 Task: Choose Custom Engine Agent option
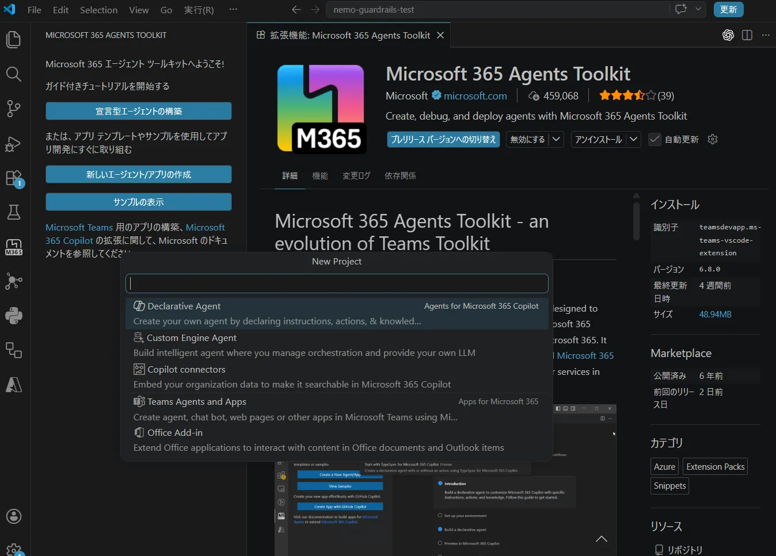pos(337,345)
